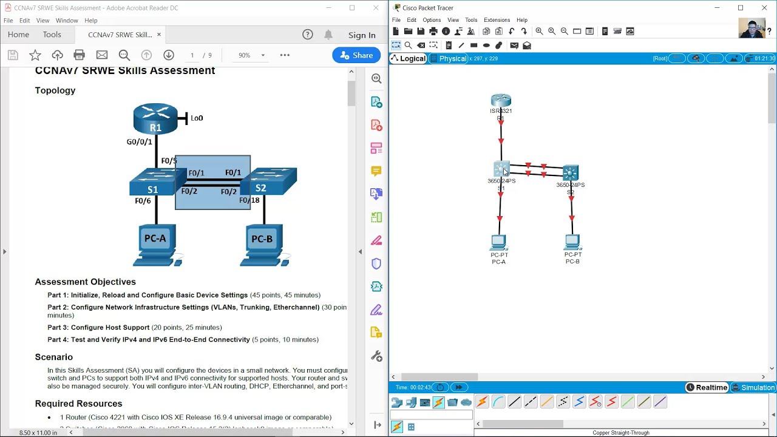
Task: Switch to Acrobat Tools tab
Action: pos(52,35)
